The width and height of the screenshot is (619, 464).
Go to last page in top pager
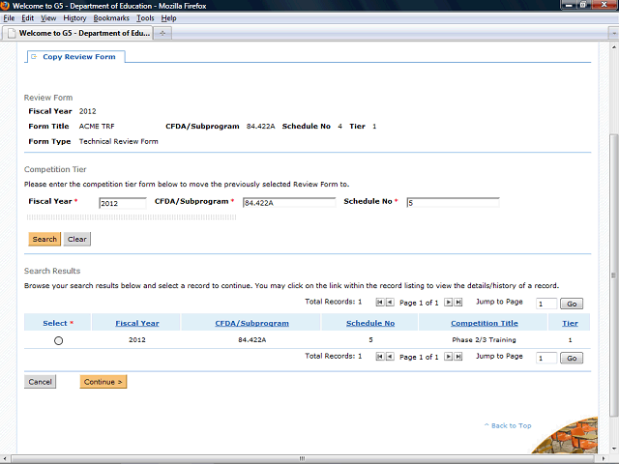click(457, 303)
